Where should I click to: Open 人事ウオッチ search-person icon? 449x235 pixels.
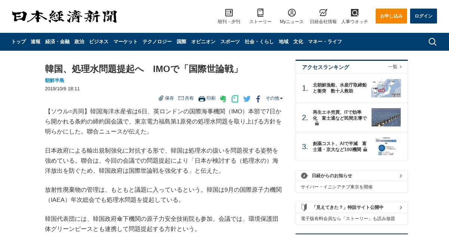[355, 13]
